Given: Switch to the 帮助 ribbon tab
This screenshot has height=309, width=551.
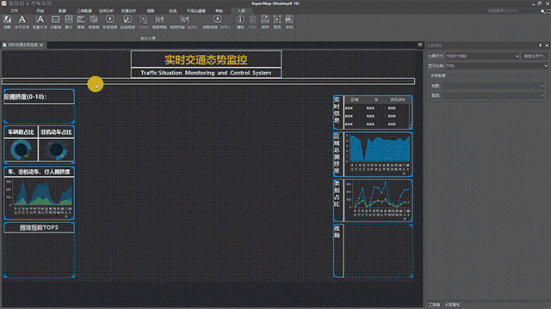Looking at the screenshot, I should (220, 11).
